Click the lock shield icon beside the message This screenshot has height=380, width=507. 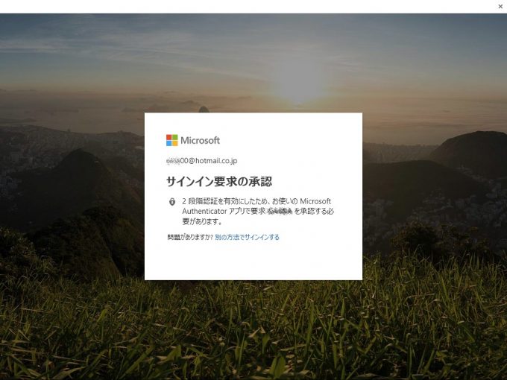pos(172,202)
